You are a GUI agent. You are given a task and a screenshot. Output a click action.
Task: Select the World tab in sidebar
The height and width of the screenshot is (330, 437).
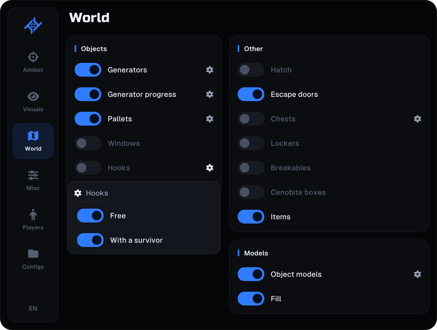[33, 141]
